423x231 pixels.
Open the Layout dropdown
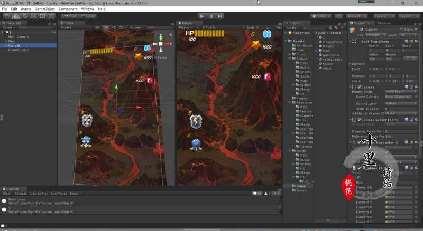(x=408, y=16)
